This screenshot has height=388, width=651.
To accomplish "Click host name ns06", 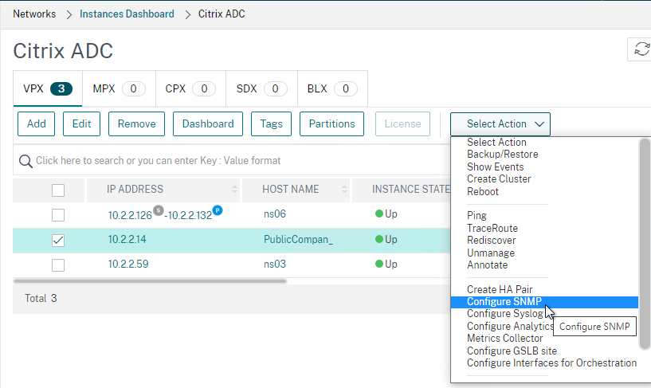I will pyautogui.click(x=275, y=214).
